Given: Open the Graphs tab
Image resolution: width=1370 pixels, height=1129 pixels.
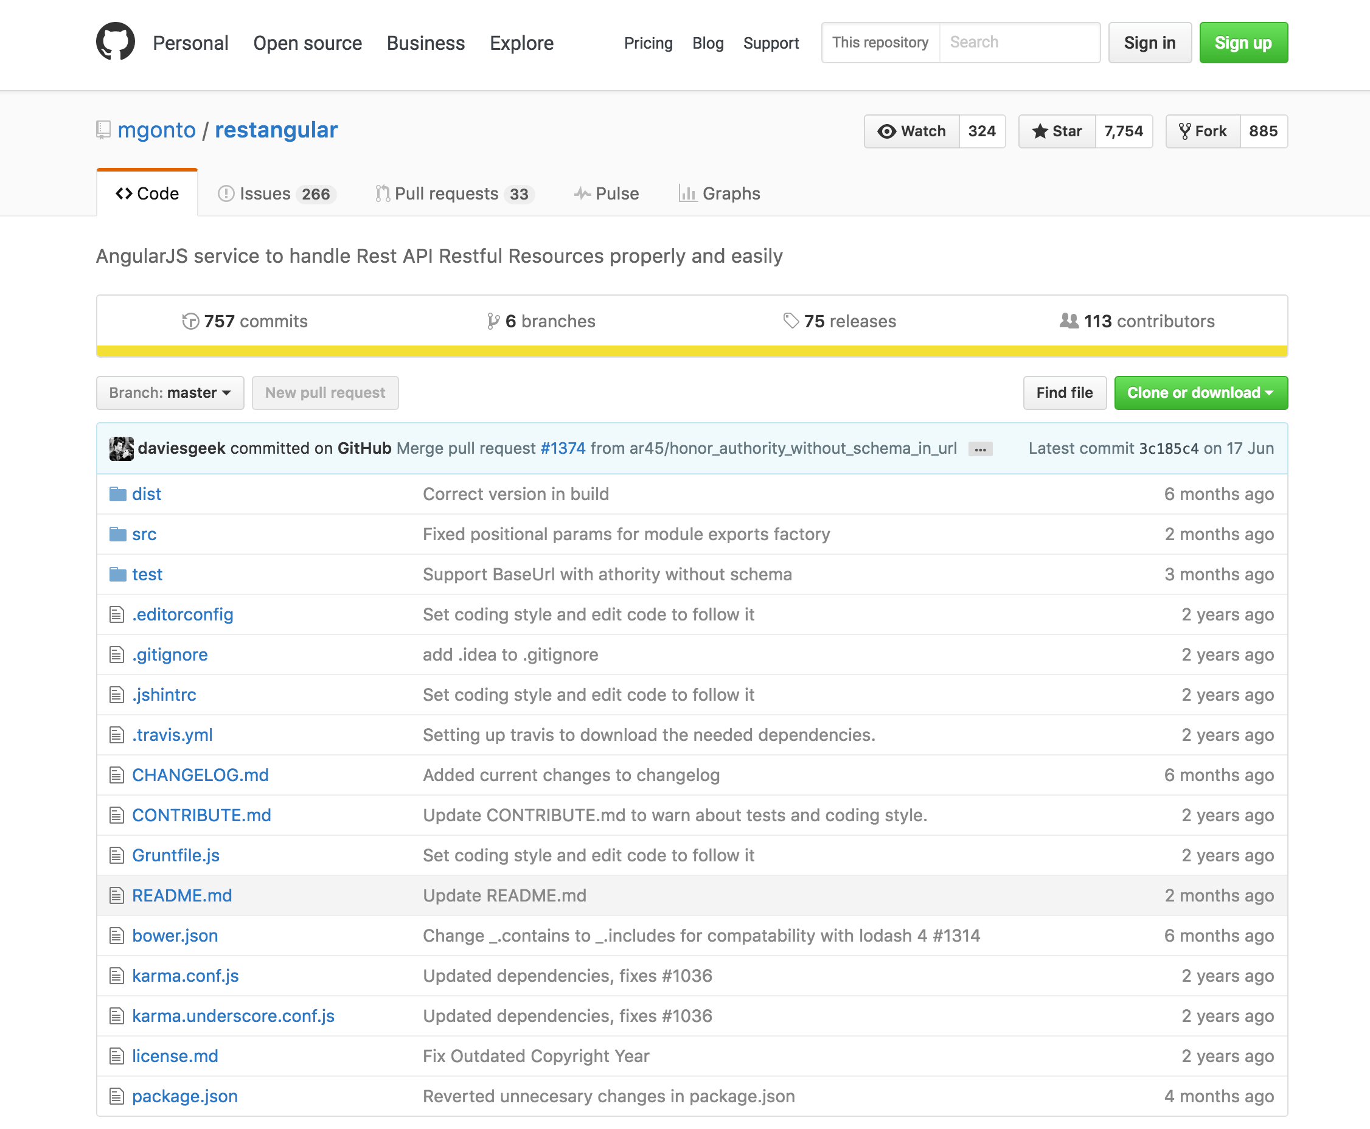Looking at the screenshot, I should coord(719,194).
